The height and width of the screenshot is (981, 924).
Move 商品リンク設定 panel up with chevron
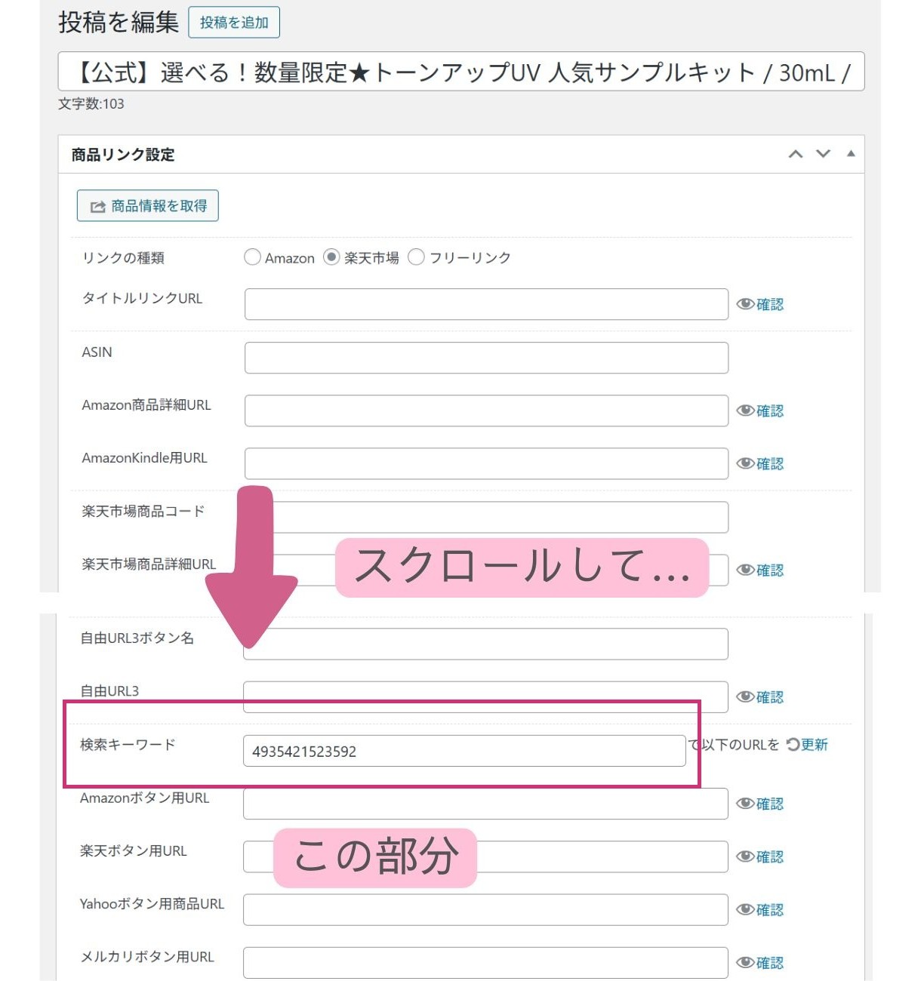796,154
